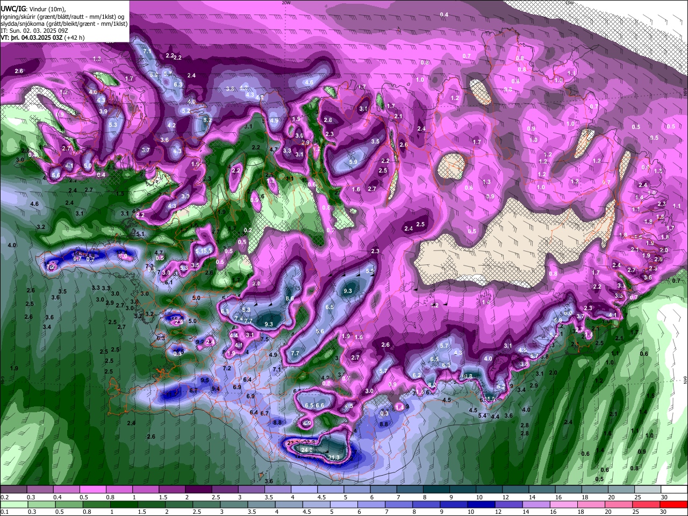
Task: Click the periwinkle swatch between 4 and 4.5, upper legend
Action: coord(304,490)
